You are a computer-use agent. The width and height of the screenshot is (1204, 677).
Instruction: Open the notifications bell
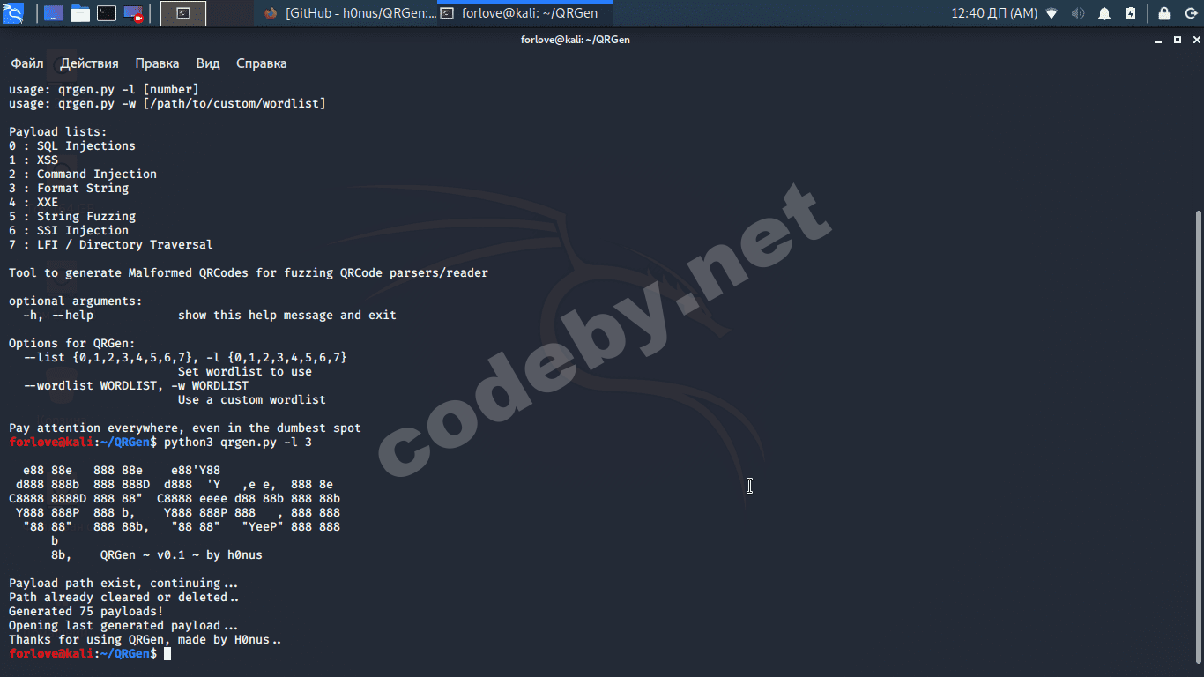tap(1104, 13)
